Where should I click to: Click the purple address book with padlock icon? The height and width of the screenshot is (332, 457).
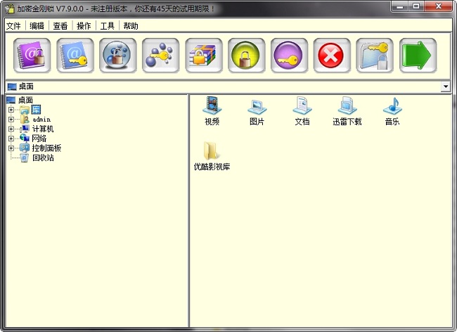[x=32, y=55]
